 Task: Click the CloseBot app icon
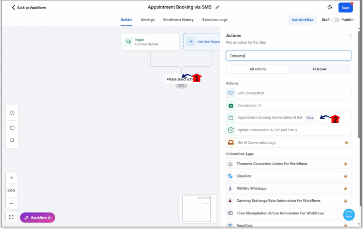[230, 176]
